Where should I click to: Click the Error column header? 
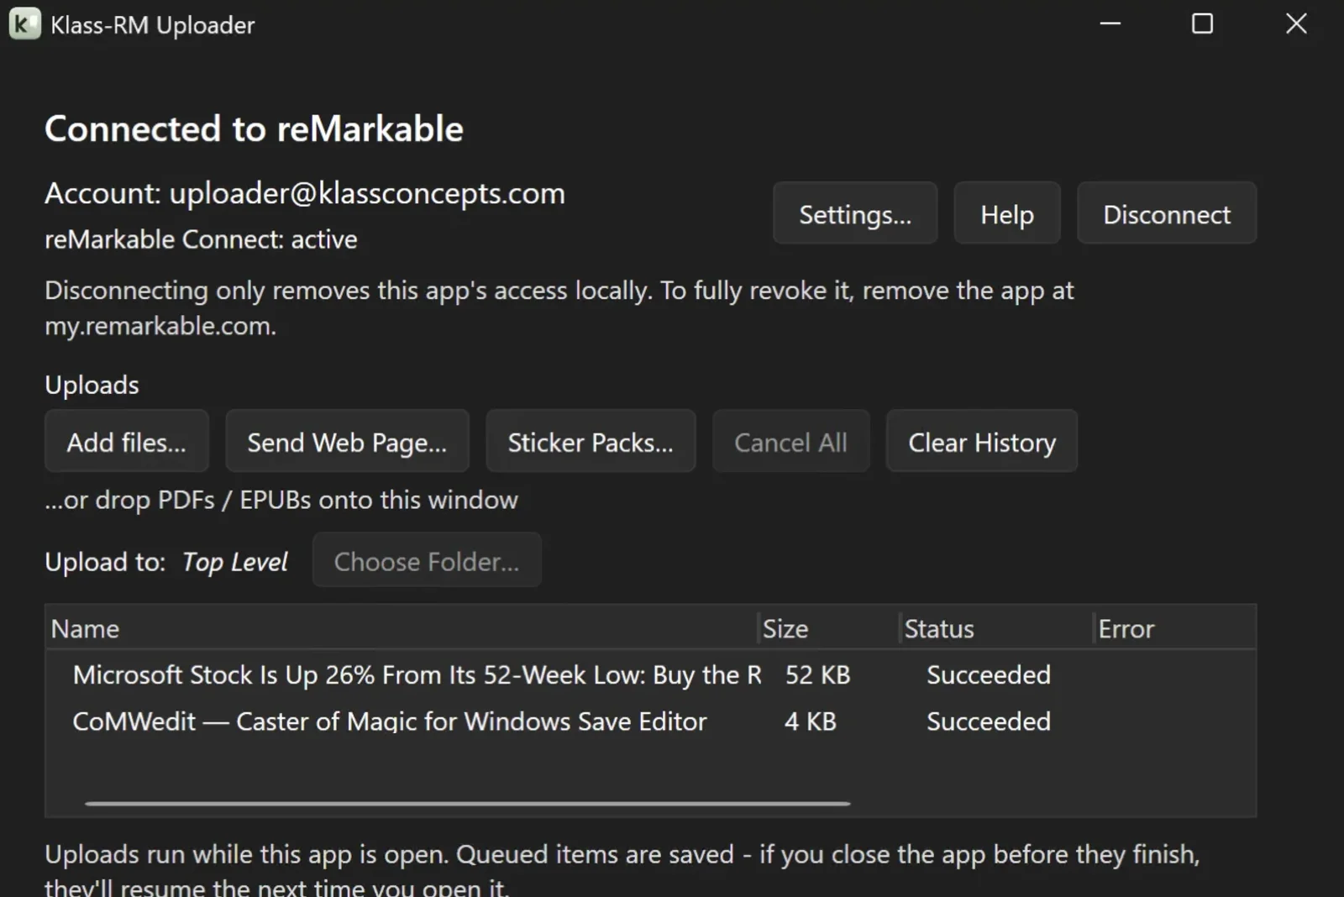tap(1175, 628)
